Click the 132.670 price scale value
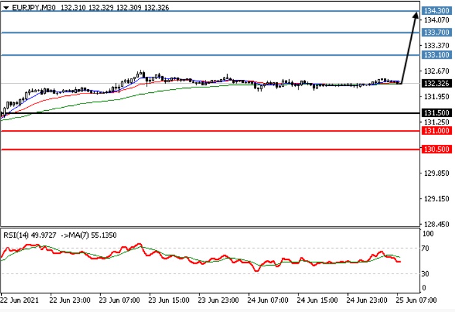Viewport: 455px width, 312px height. (x=436, y=71)
